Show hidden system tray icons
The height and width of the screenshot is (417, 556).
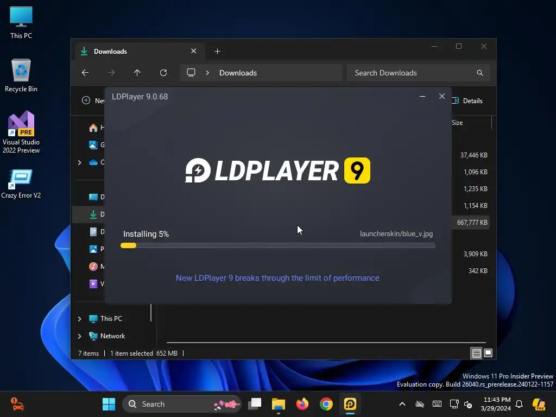pos(402,404)
